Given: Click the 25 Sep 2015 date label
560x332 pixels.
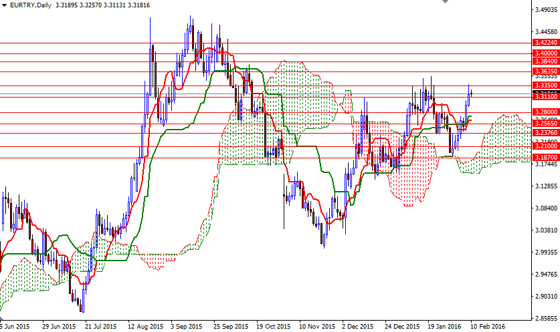Looking at the screenshot, I should pos(231,326).
